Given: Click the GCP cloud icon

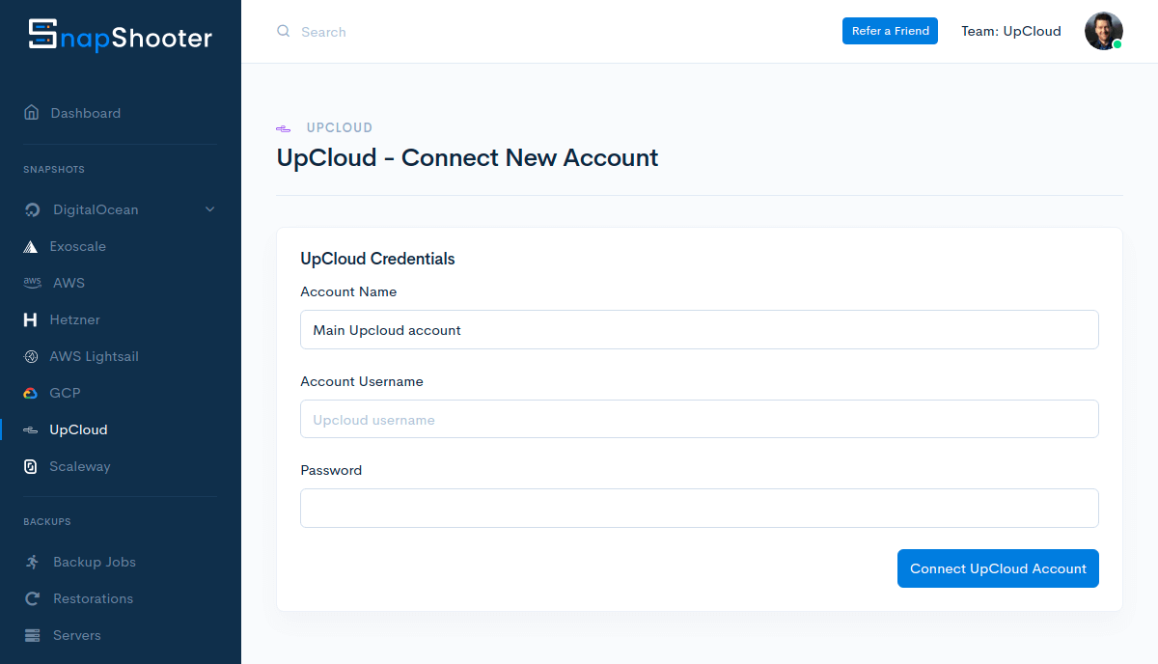Looking at the screenshot, I should tap(31, 393).
